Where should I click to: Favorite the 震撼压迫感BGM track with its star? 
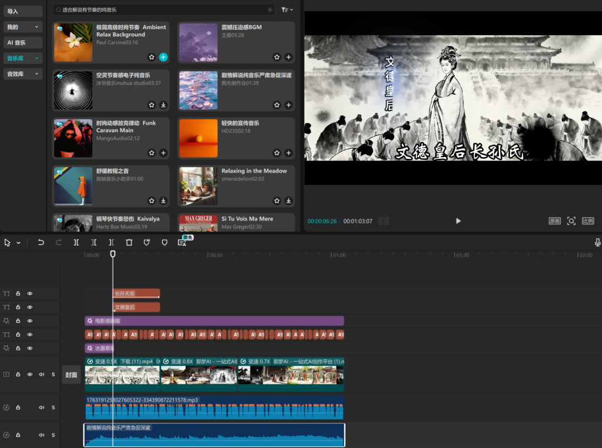point(277,57)
